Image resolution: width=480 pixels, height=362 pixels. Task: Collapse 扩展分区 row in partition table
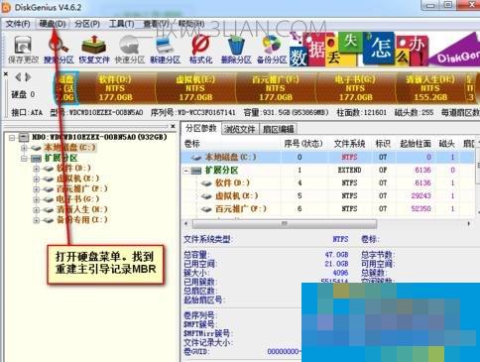[186, 171]
